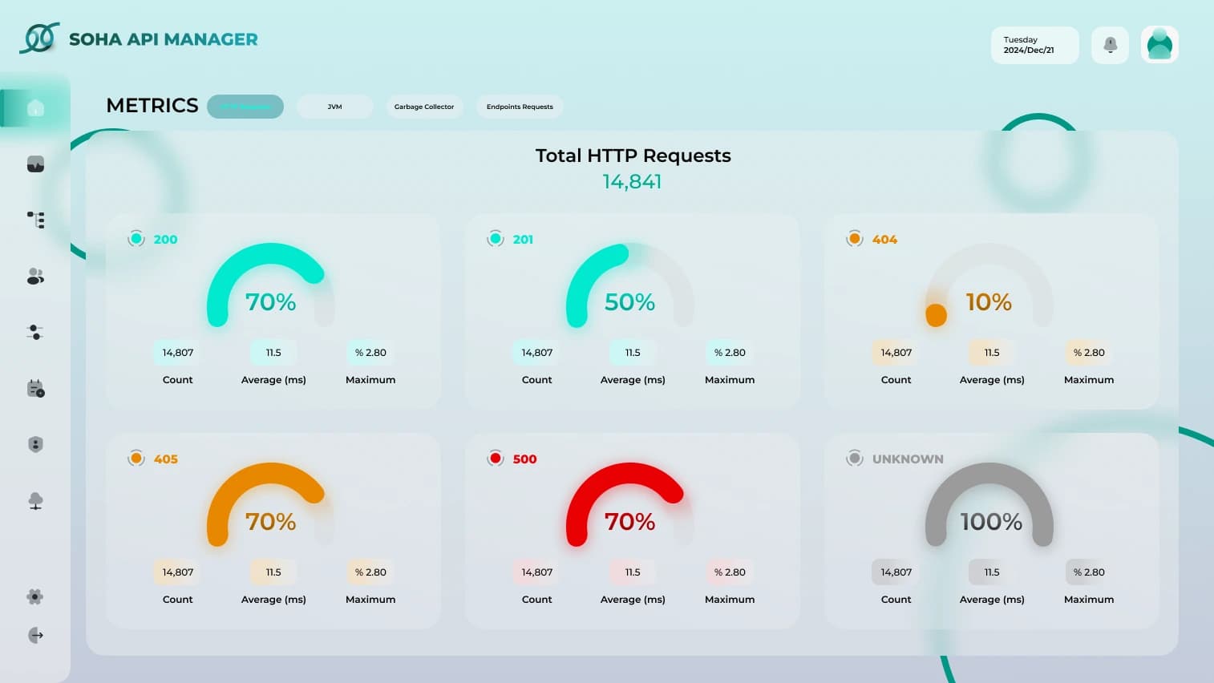Select the 405 status code label
1214x683 pixels.
point(166,459)
